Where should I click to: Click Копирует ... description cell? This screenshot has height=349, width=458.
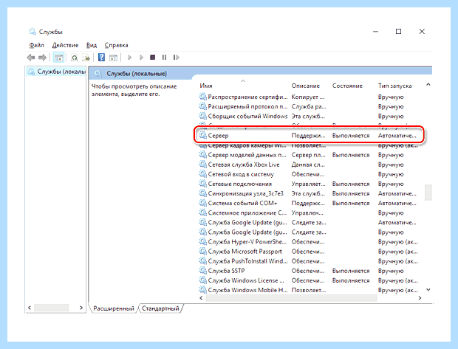[x=308, y=97]
